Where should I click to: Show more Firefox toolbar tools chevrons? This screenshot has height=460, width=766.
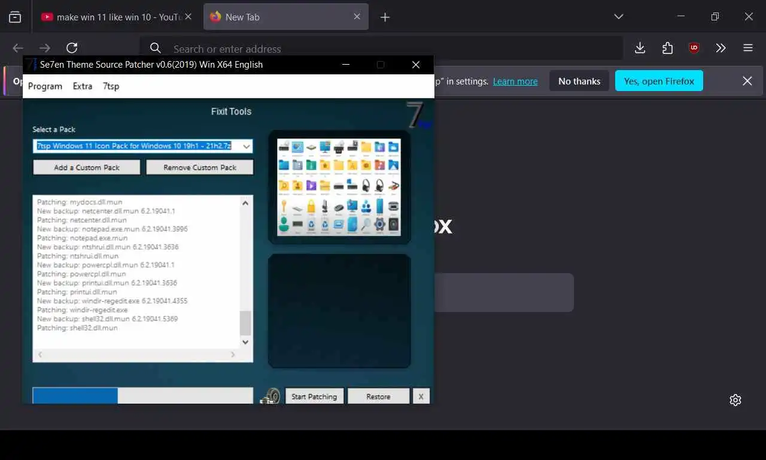721,48
